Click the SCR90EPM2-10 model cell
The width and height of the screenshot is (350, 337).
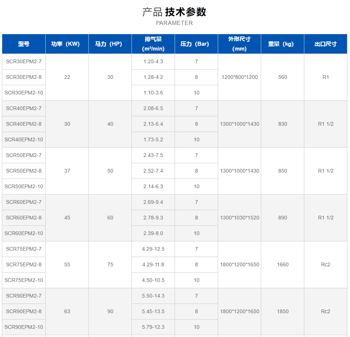24,327
